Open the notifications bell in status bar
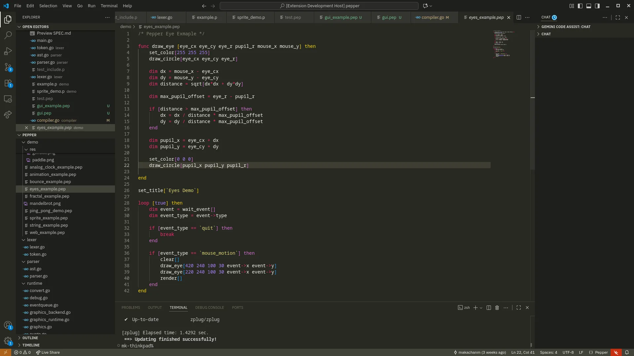Viewport: 634px width, 356px height. 627,352
